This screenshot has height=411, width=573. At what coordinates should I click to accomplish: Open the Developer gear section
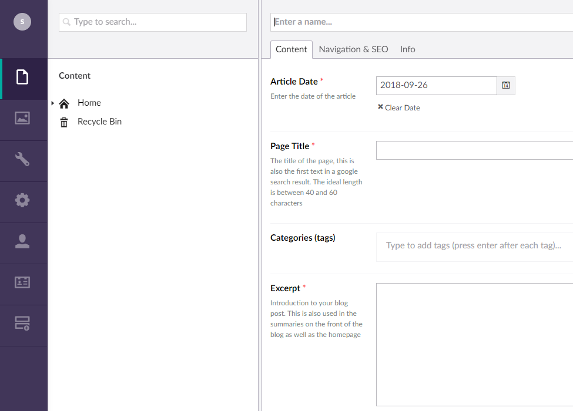(22, 200)
